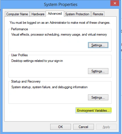Screen dimensions: 122x134
Task: Go to the System Protection tab
Action: click(77, 14)
